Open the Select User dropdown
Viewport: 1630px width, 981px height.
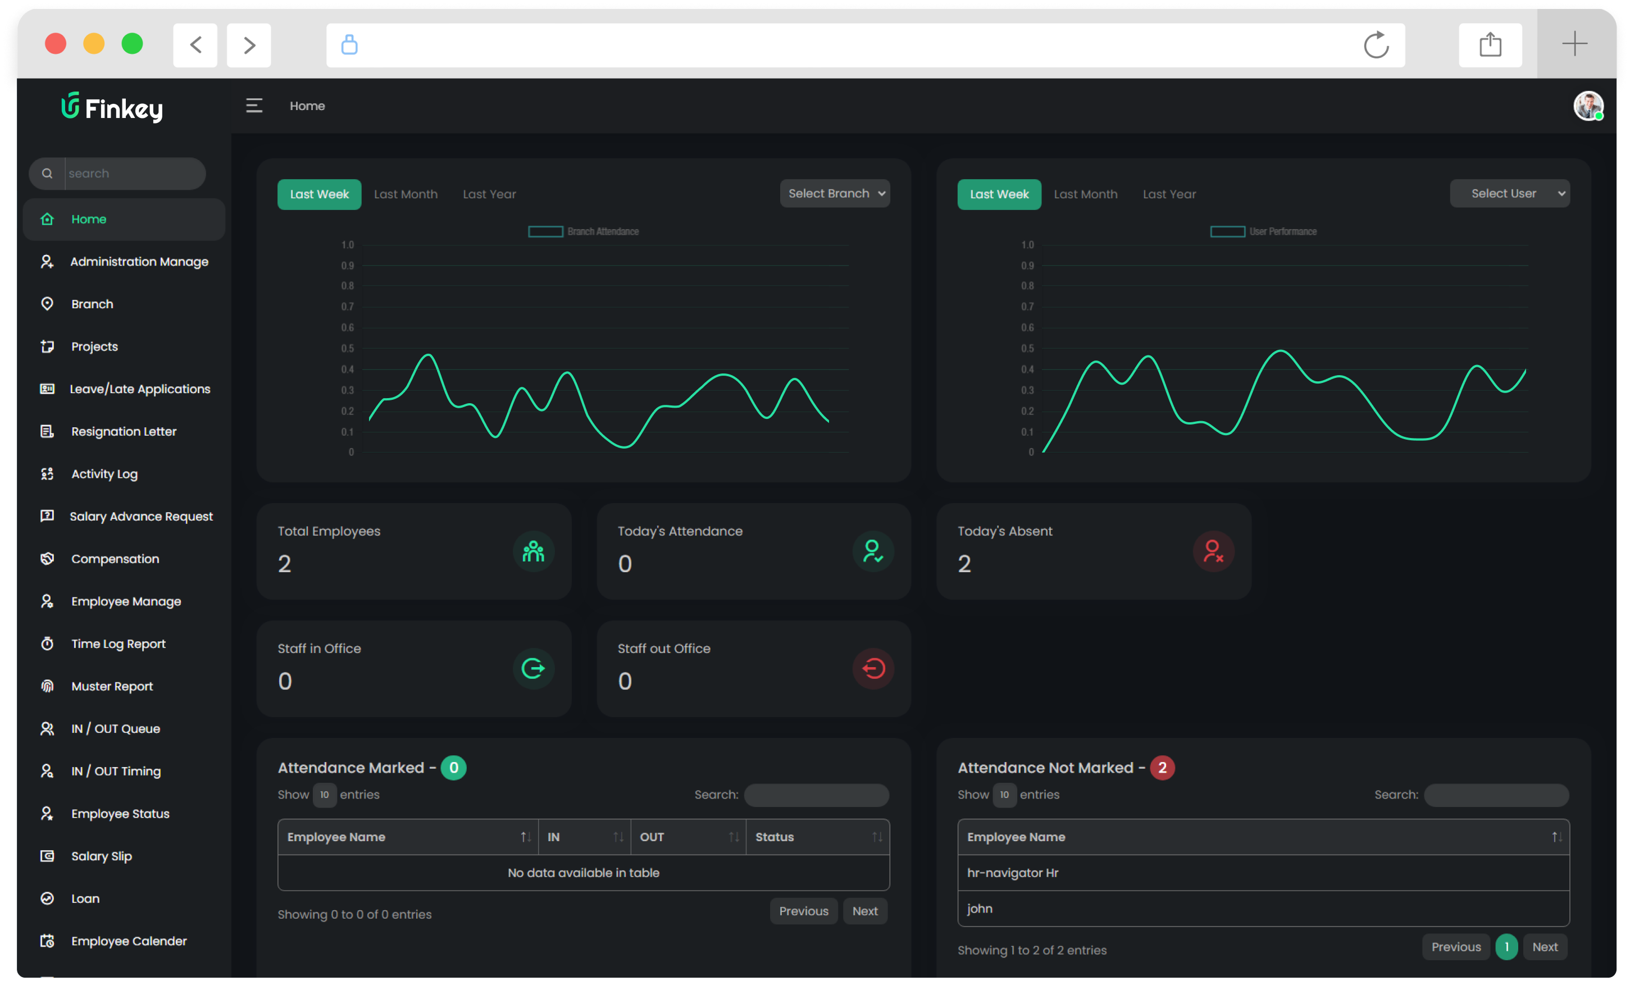point(1510,194)
